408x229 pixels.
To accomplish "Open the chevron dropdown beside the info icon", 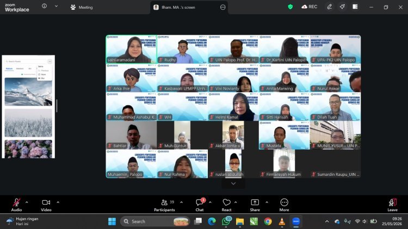I will point(56,6).
